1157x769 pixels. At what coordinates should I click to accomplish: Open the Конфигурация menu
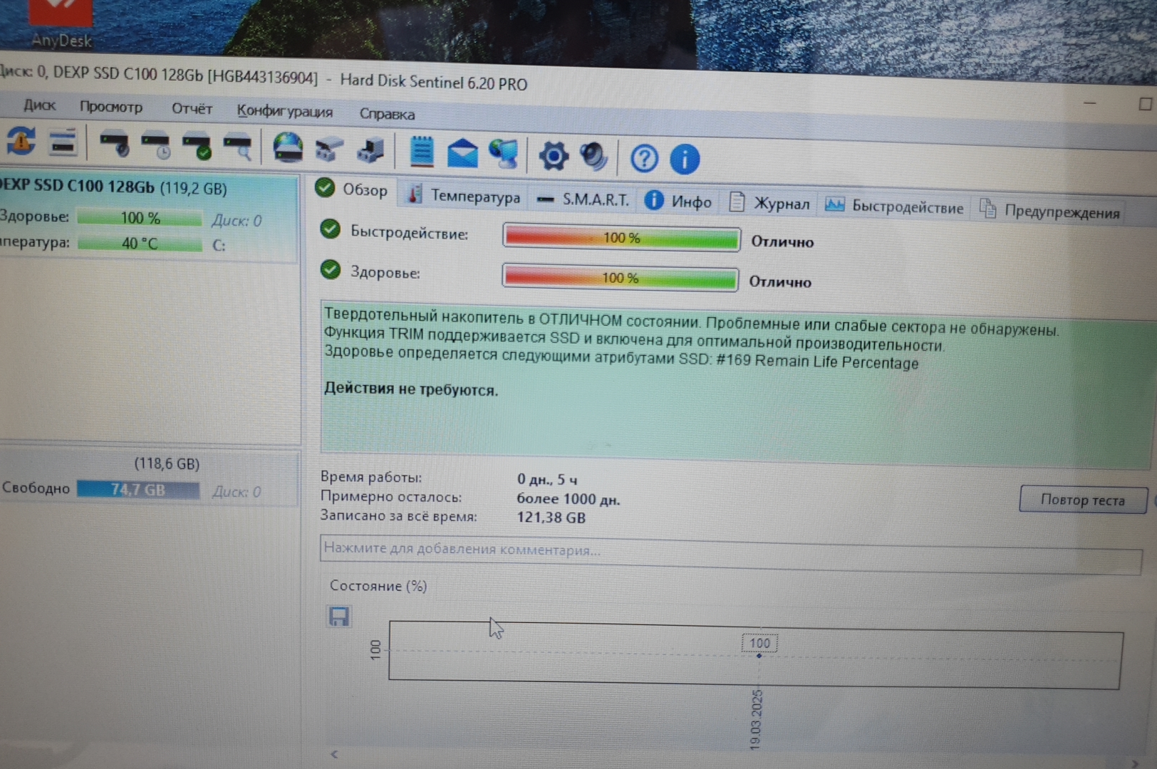pos(284,111)
